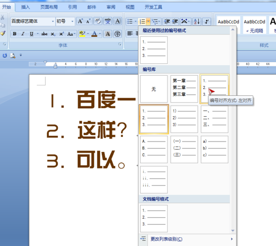Toggle Character Border (boxed A)
276x246 pixels.
click(117, 21)
